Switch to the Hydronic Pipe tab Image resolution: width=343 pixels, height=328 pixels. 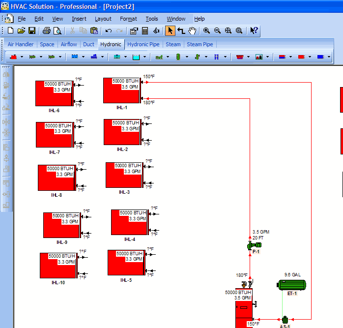point(143,44)
